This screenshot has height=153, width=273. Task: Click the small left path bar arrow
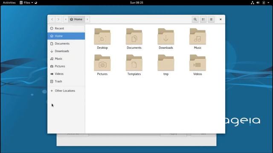point(66,19)
